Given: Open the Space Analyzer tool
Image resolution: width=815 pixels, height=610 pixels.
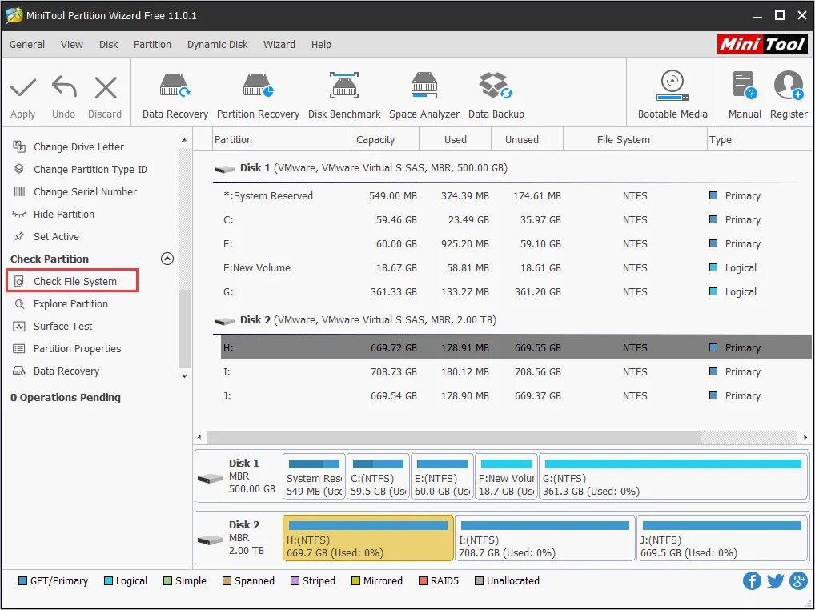Looking at the screenshot, I should click(424, 97).
